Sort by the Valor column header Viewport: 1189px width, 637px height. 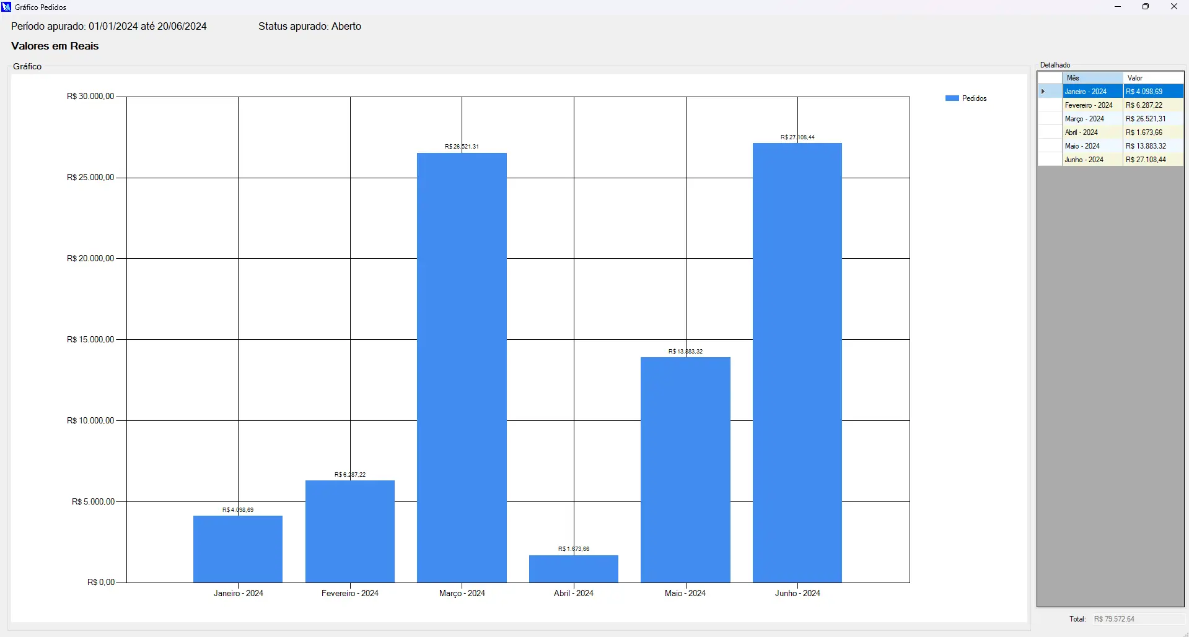coord(1153,78)
